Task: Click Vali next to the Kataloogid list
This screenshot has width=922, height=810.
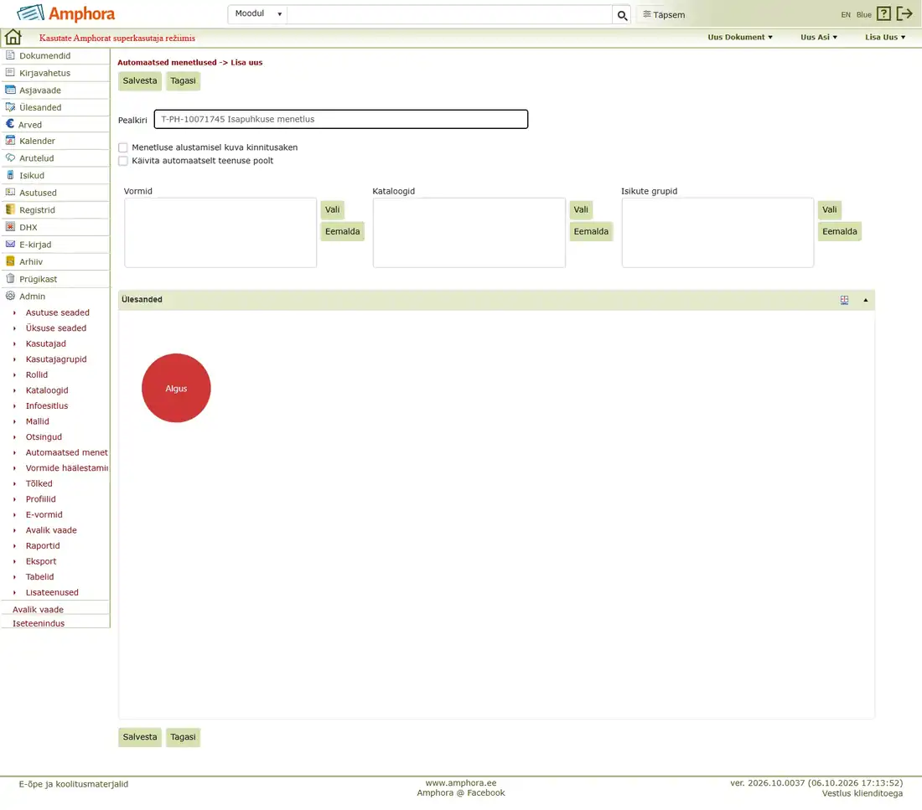Action: click(x=580, y=210)
